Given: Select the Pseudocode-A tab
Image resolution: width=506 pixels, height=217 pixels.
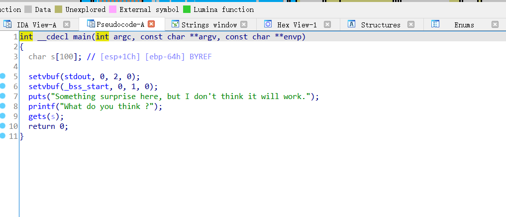Looking at the screenshot, I should coord(120,24).
